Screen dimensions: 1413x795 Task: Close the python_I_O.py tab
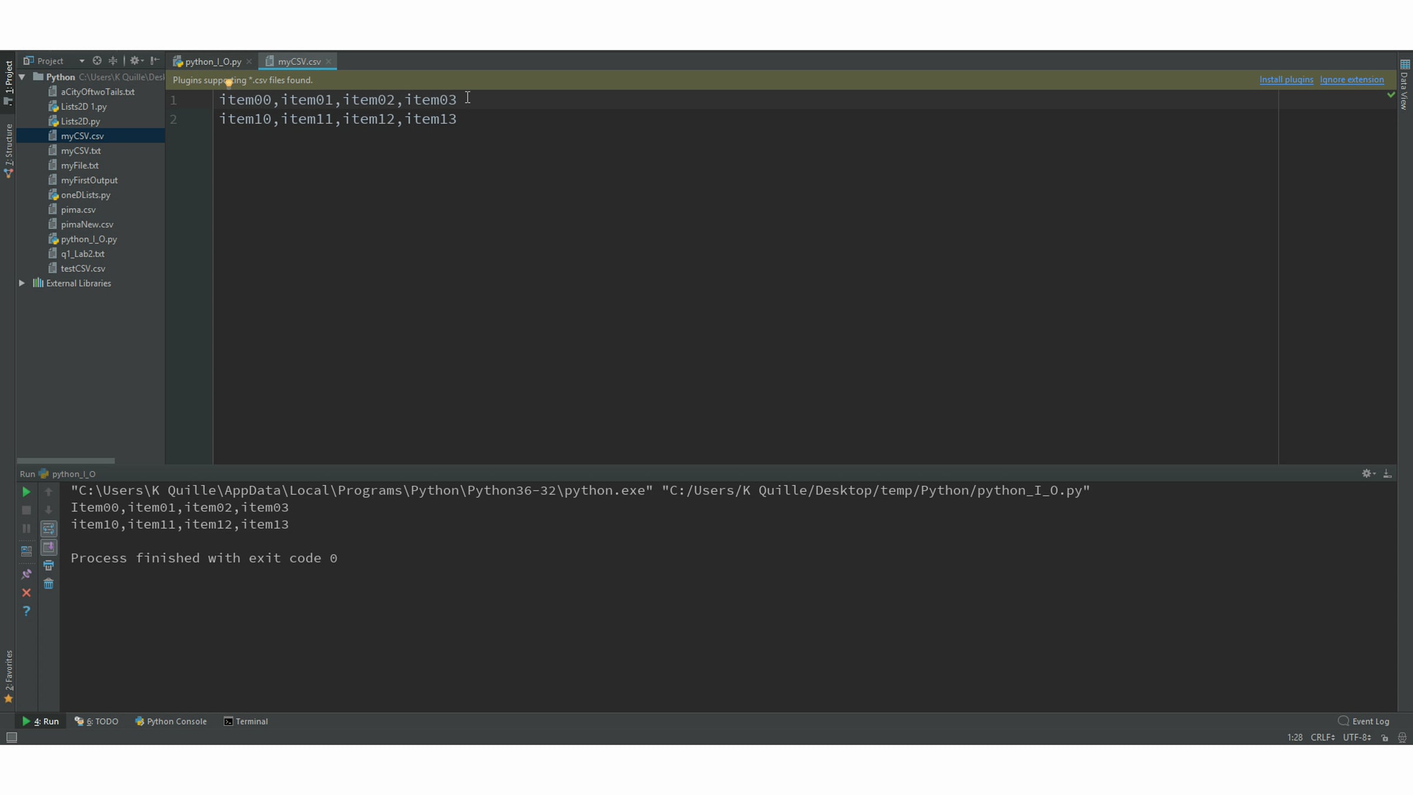(x=249, y=61)
